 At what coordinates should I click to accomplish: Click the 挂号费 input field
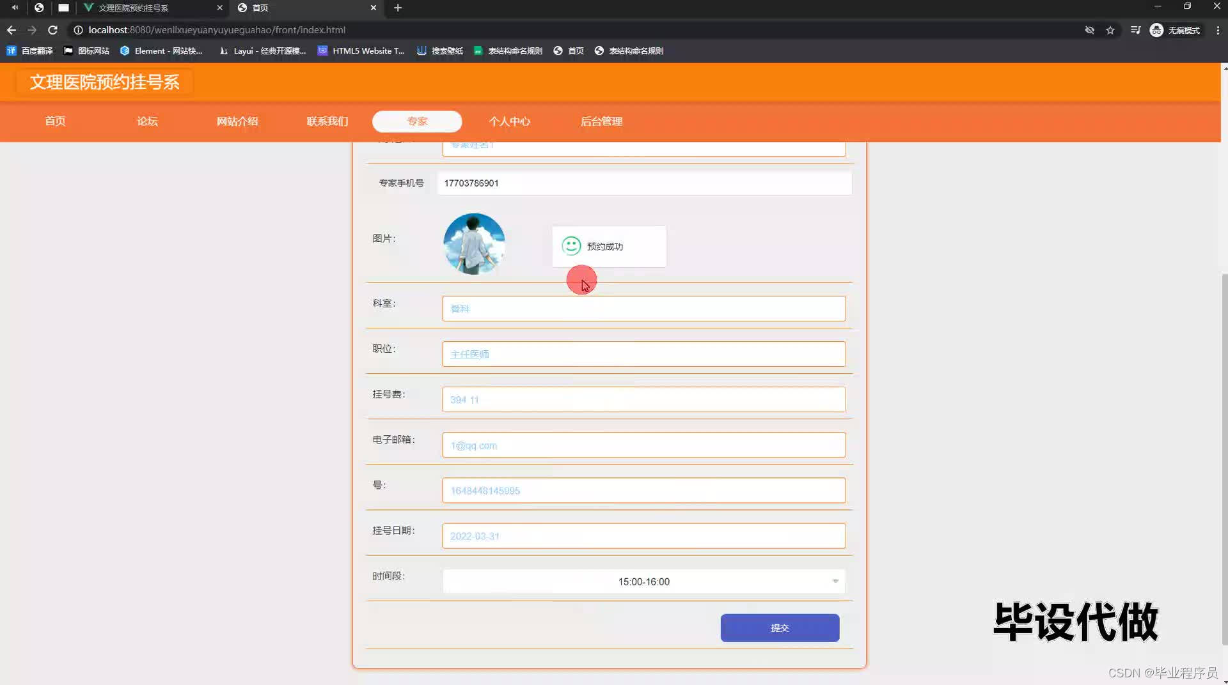[x=644, y=399]
